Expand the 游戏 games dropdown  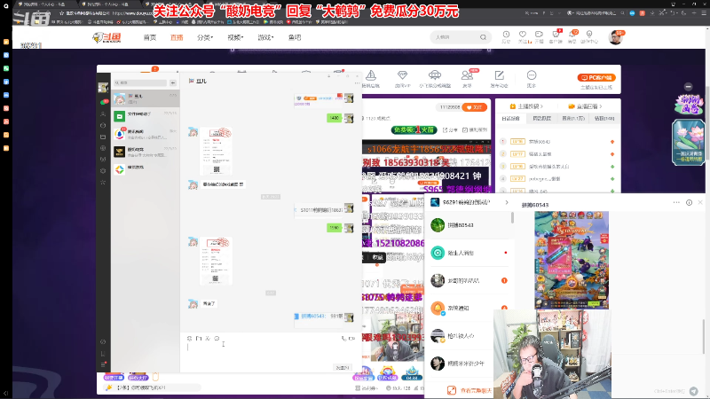click(265, 37)
